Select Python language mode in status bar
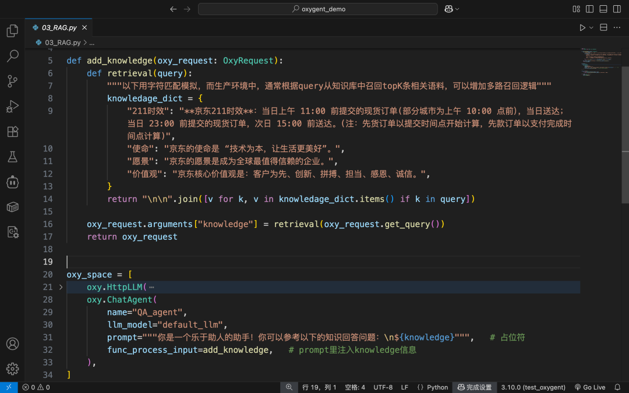The image size is (629, 393). (432, 387)
